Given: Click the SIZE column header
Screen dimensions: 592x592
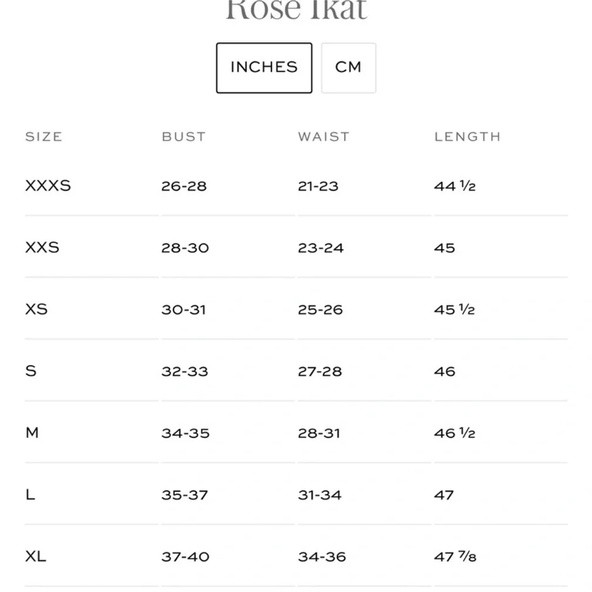Looking at the screenshot, I should tap(44, 137).
